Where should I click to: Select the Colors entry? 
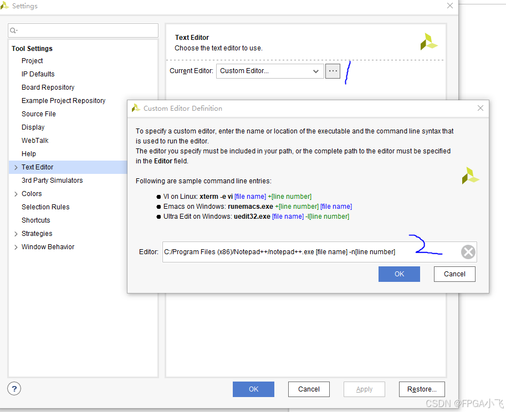point(32,194)
